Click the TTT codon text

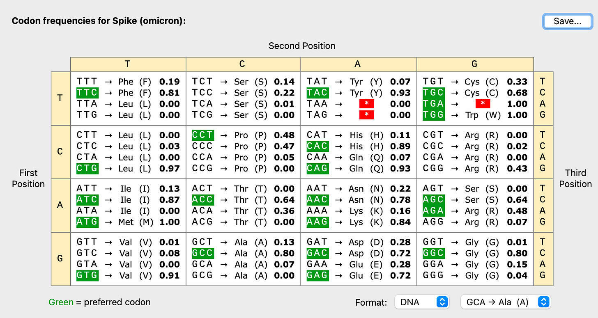(87, 82)
